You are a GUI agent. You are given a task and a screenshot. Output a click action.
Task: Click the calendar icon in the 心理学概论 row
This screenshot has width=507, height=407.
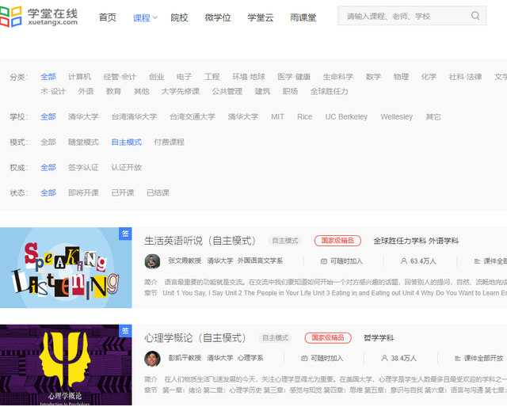tap(304, 358)
